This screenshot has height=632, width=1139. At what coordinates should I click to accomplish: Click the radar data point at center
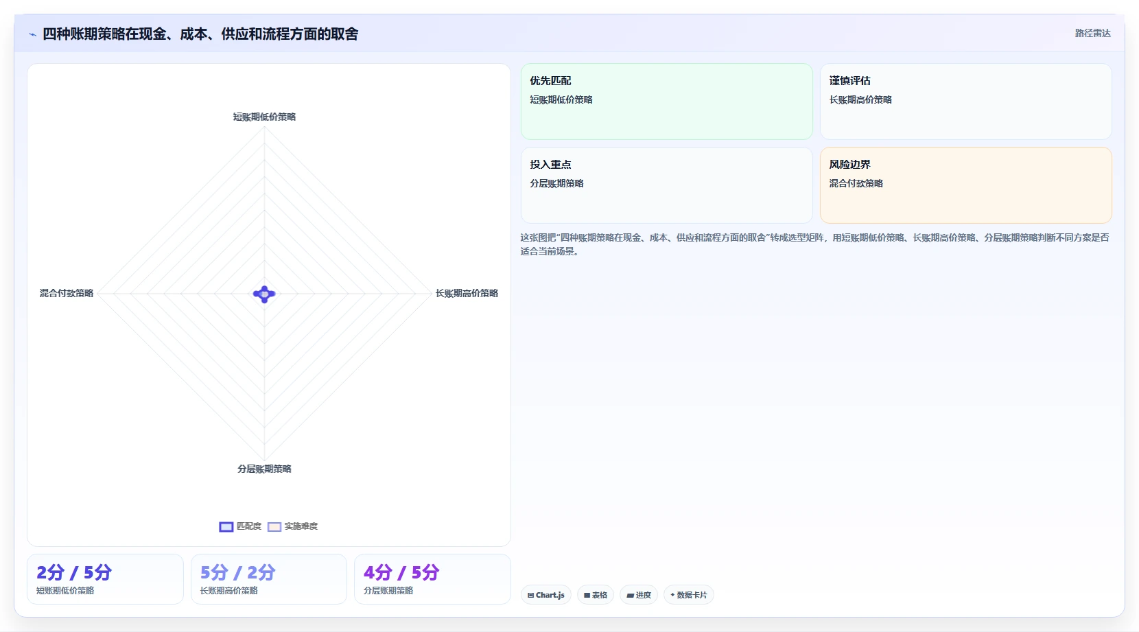point(264,294)
